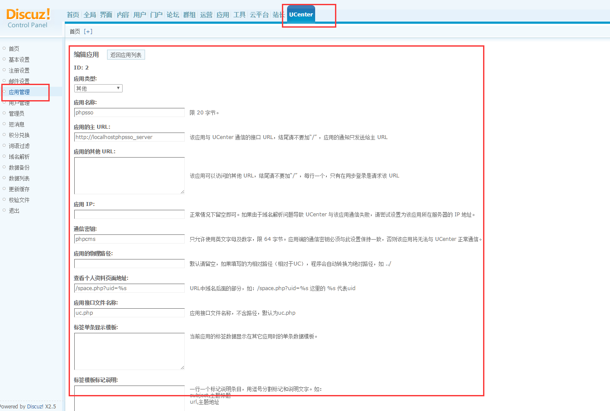Open 注册设置 in the sidebar

point(19,70)
